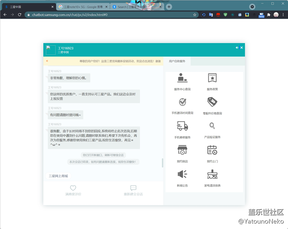Image resolution: width=288 pixels, height=229 pixels.
Task: Select the 三星中国 browser tab
Action: click(x=28, y=7)
